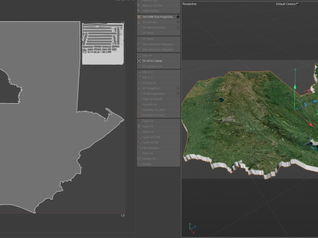
Task: Open UV Unwrap options gear
Action: (x=178, y=22)
